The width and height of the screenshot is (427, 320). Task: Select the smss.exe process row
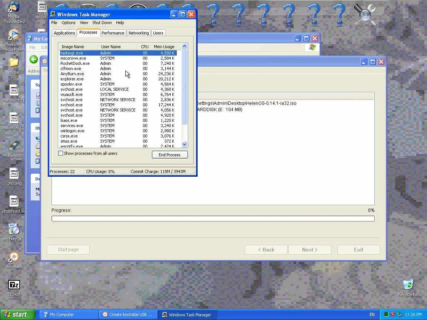click(118, 141)
